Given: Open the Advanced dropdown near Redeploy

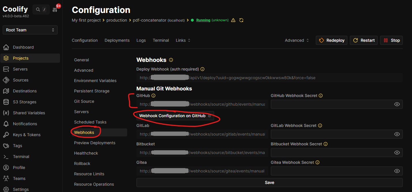Looking at the screenshot, I should [x=297, y=40].
